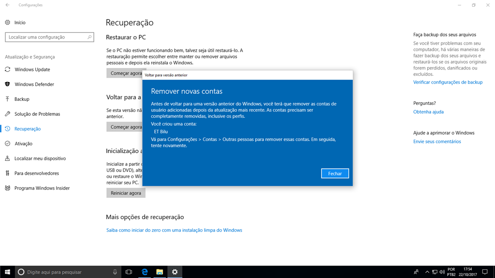Open Task View from the taskbar
This screenshot has width=495, height=278.
pyautogui.click(x=129, y=272)
